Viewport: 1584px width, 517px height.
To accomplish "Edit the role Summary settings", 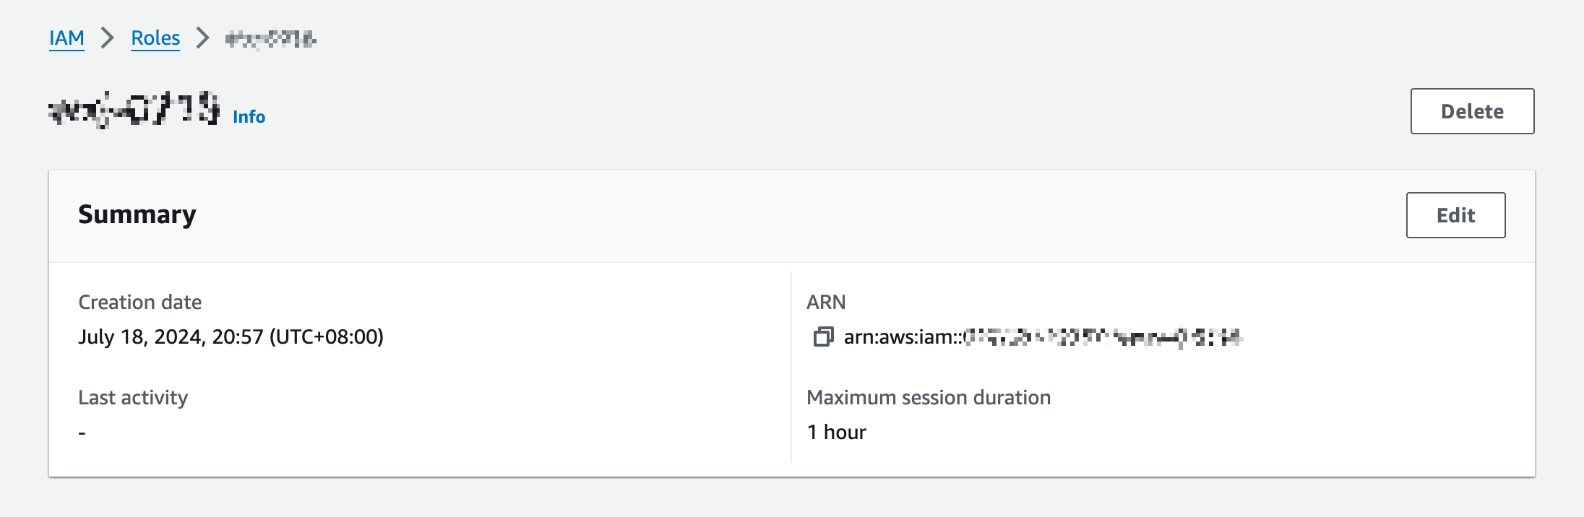I will click(x=1455, y=215).
